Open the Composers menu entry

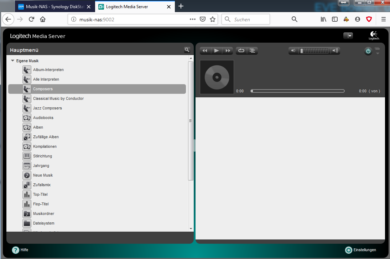(x=97, y=89)
